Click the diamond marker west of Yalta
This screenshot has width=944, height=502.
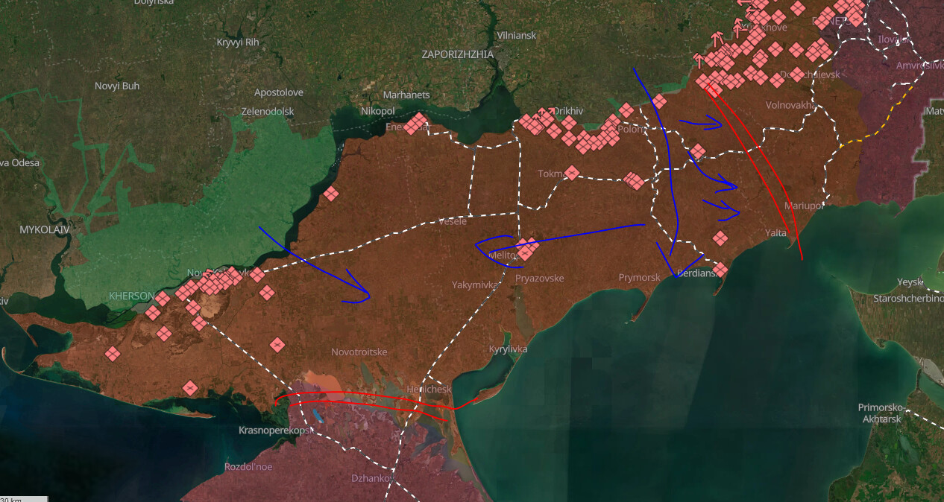720,238
